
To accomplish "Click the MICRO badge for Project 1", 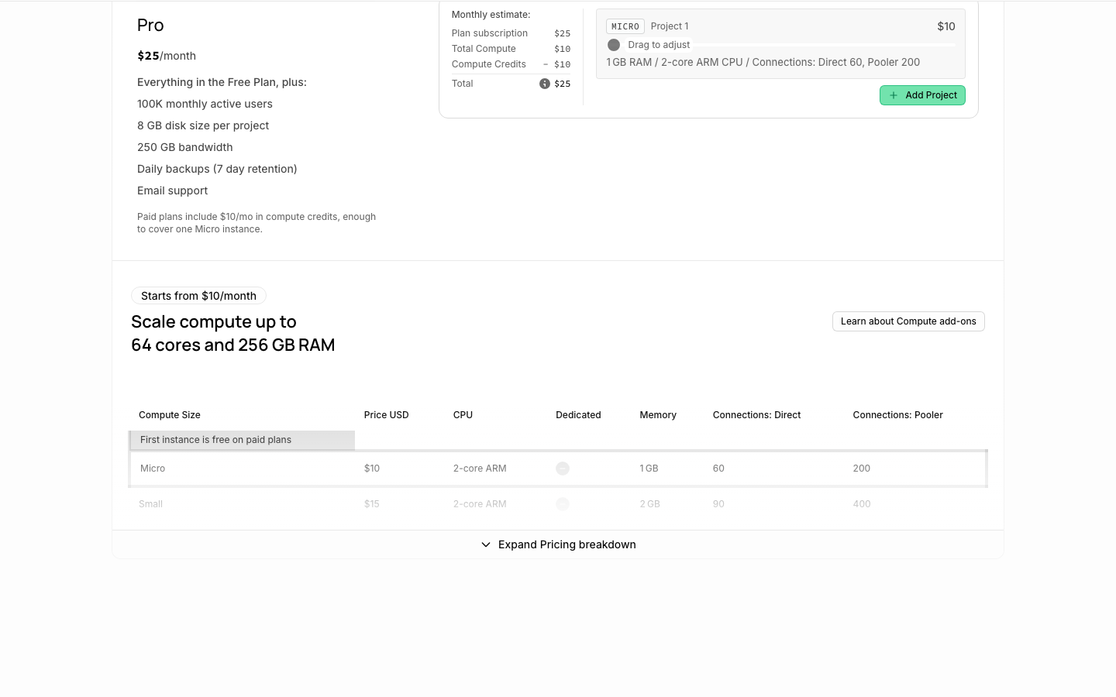I will [625, 26].
